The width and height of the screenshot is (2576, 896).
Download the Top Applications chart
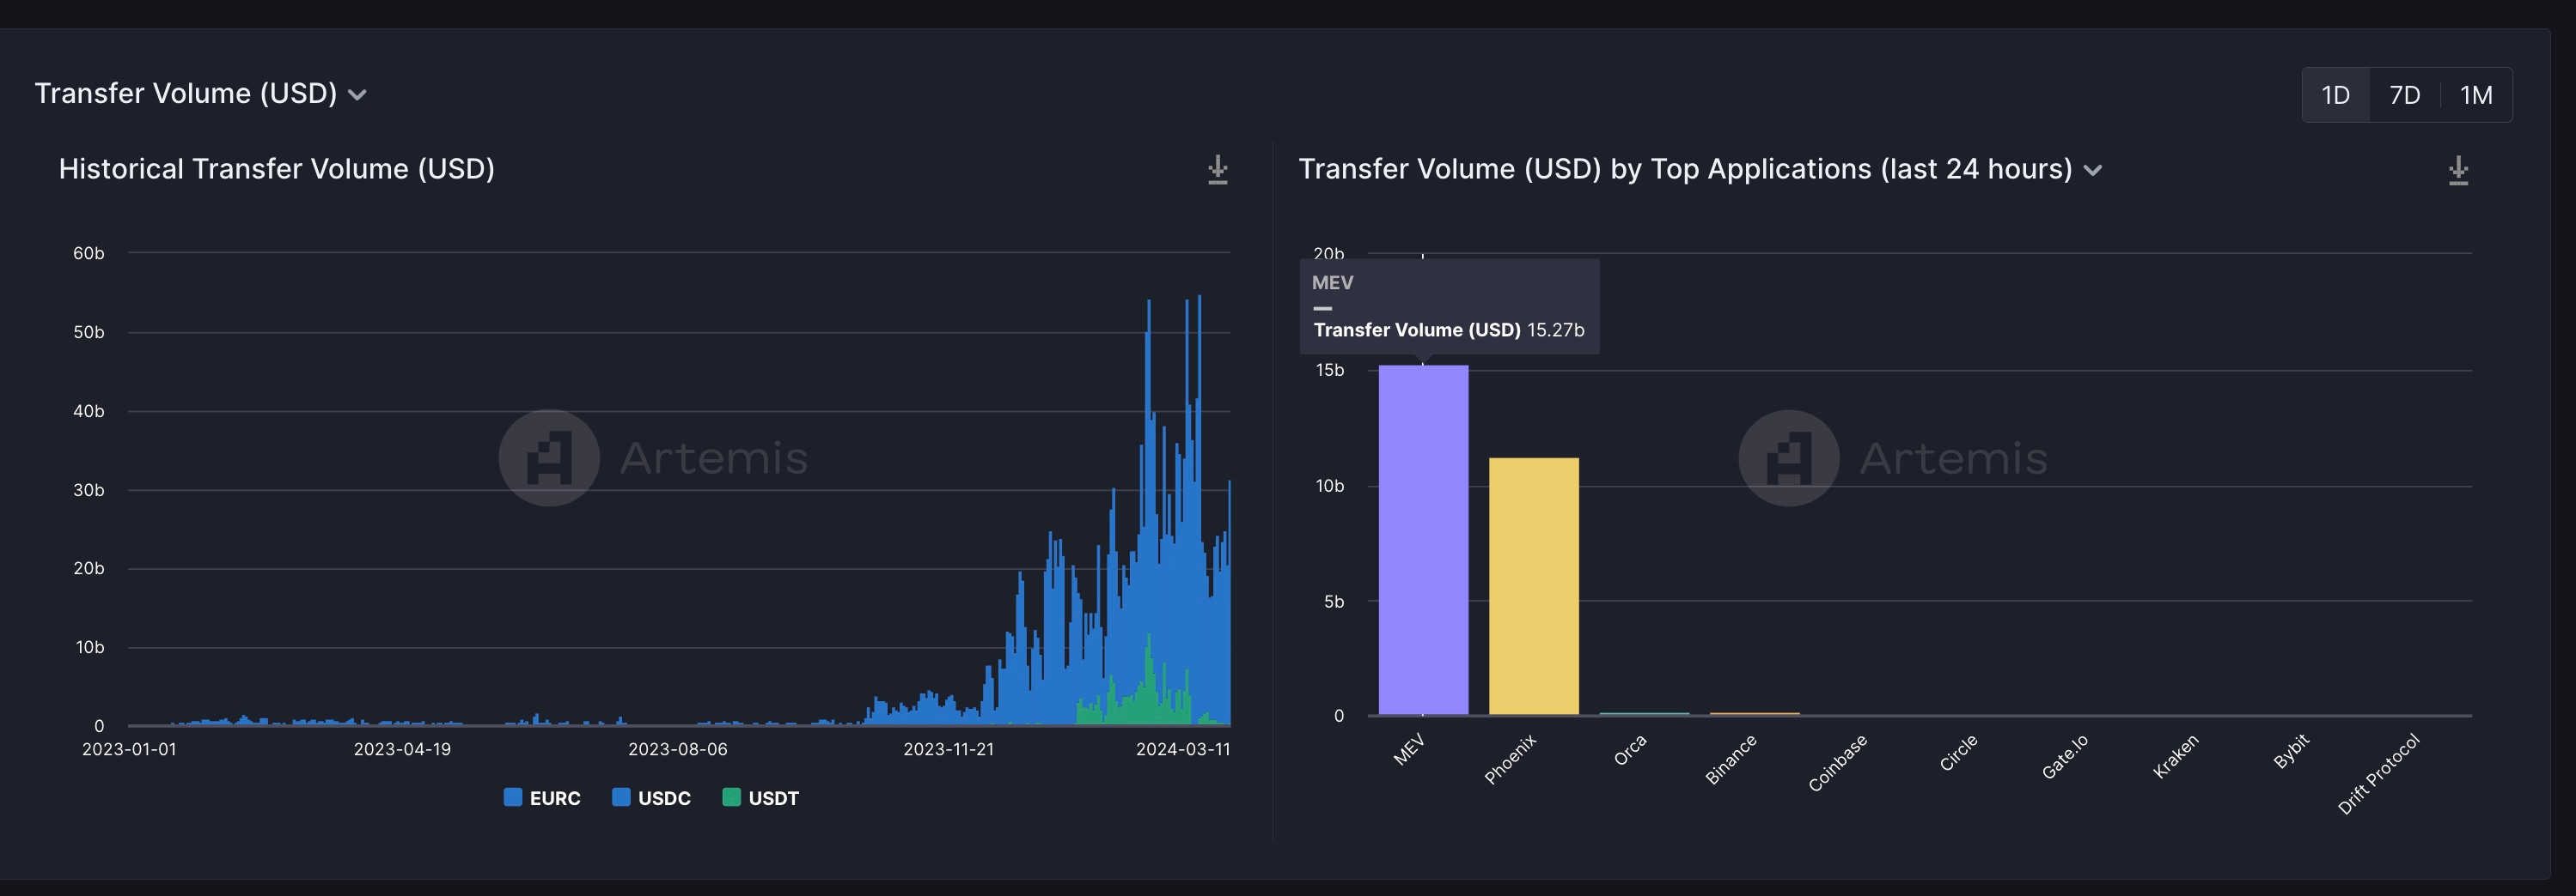(x=2458, y=170)
